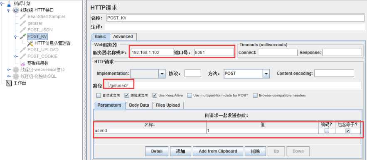
Task: Click the 端口号 field showing 8081
Action: click(214, 53)
